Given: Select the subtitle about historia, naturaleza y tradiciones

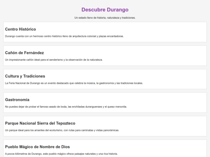Looking at the screenshot, I should coord(105,17).
